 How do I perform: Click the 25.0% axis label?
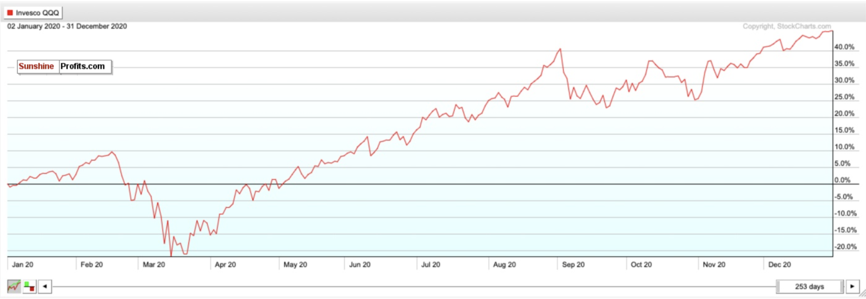point(845,97)
